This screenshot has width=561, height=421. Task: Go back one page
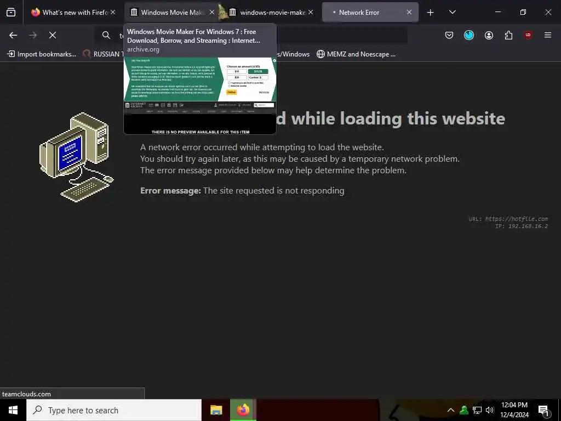click(x=13, y=35)
